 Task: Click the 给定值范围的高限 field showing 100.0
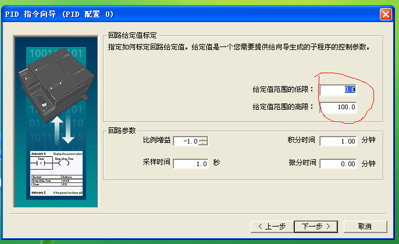tap(338, 107)
